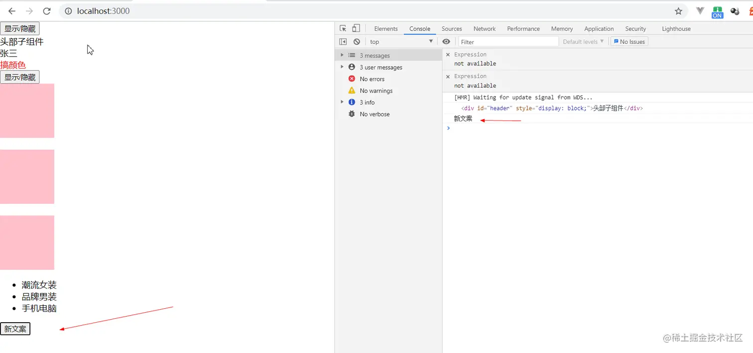Click the 潮流女装 list item

click(x=39, y=285)
